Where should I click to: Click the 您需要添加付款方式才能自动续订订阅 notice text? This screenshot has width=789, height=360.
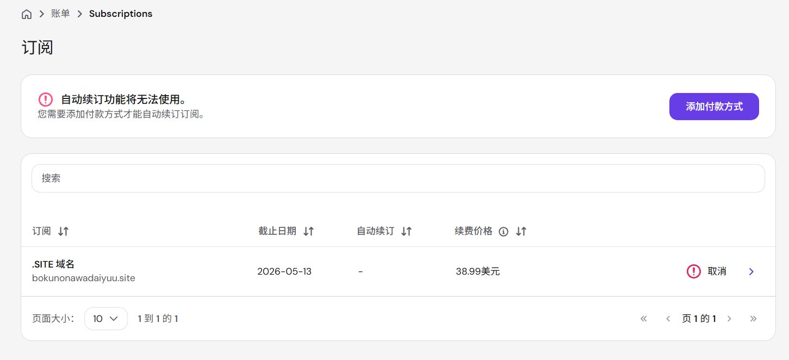[121, 115]
